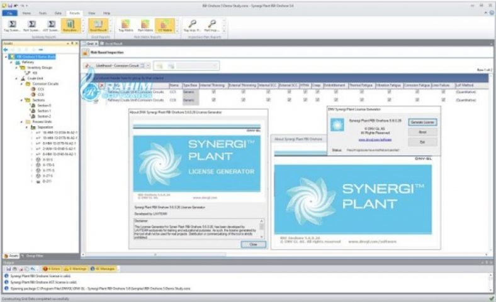This screenshot has width=496, height=302.
Task: Click the print icon in Output panel toolbar
Action: (x=14, y=269)
